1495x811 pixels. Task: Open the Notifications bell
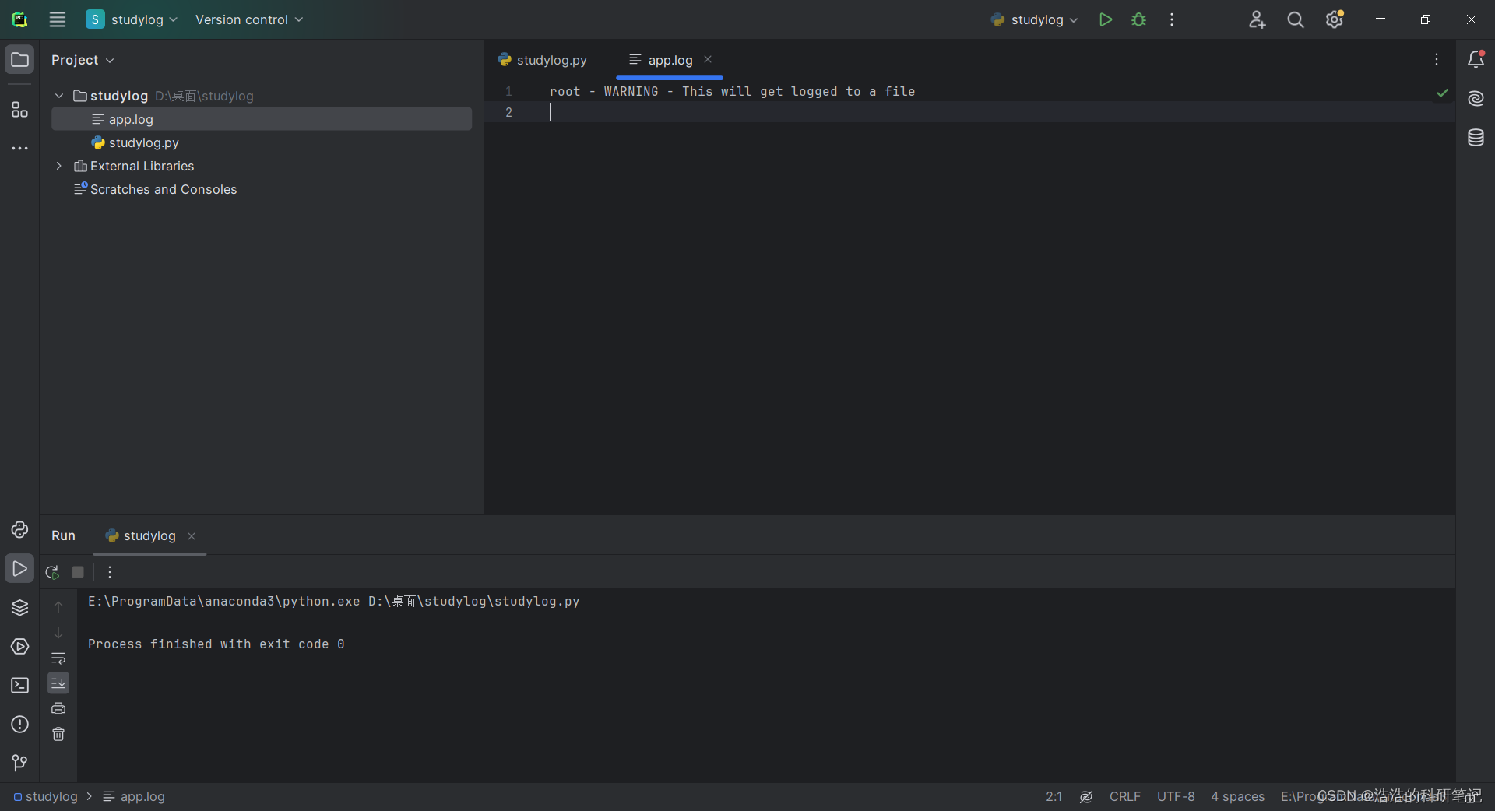(1476, 59)
